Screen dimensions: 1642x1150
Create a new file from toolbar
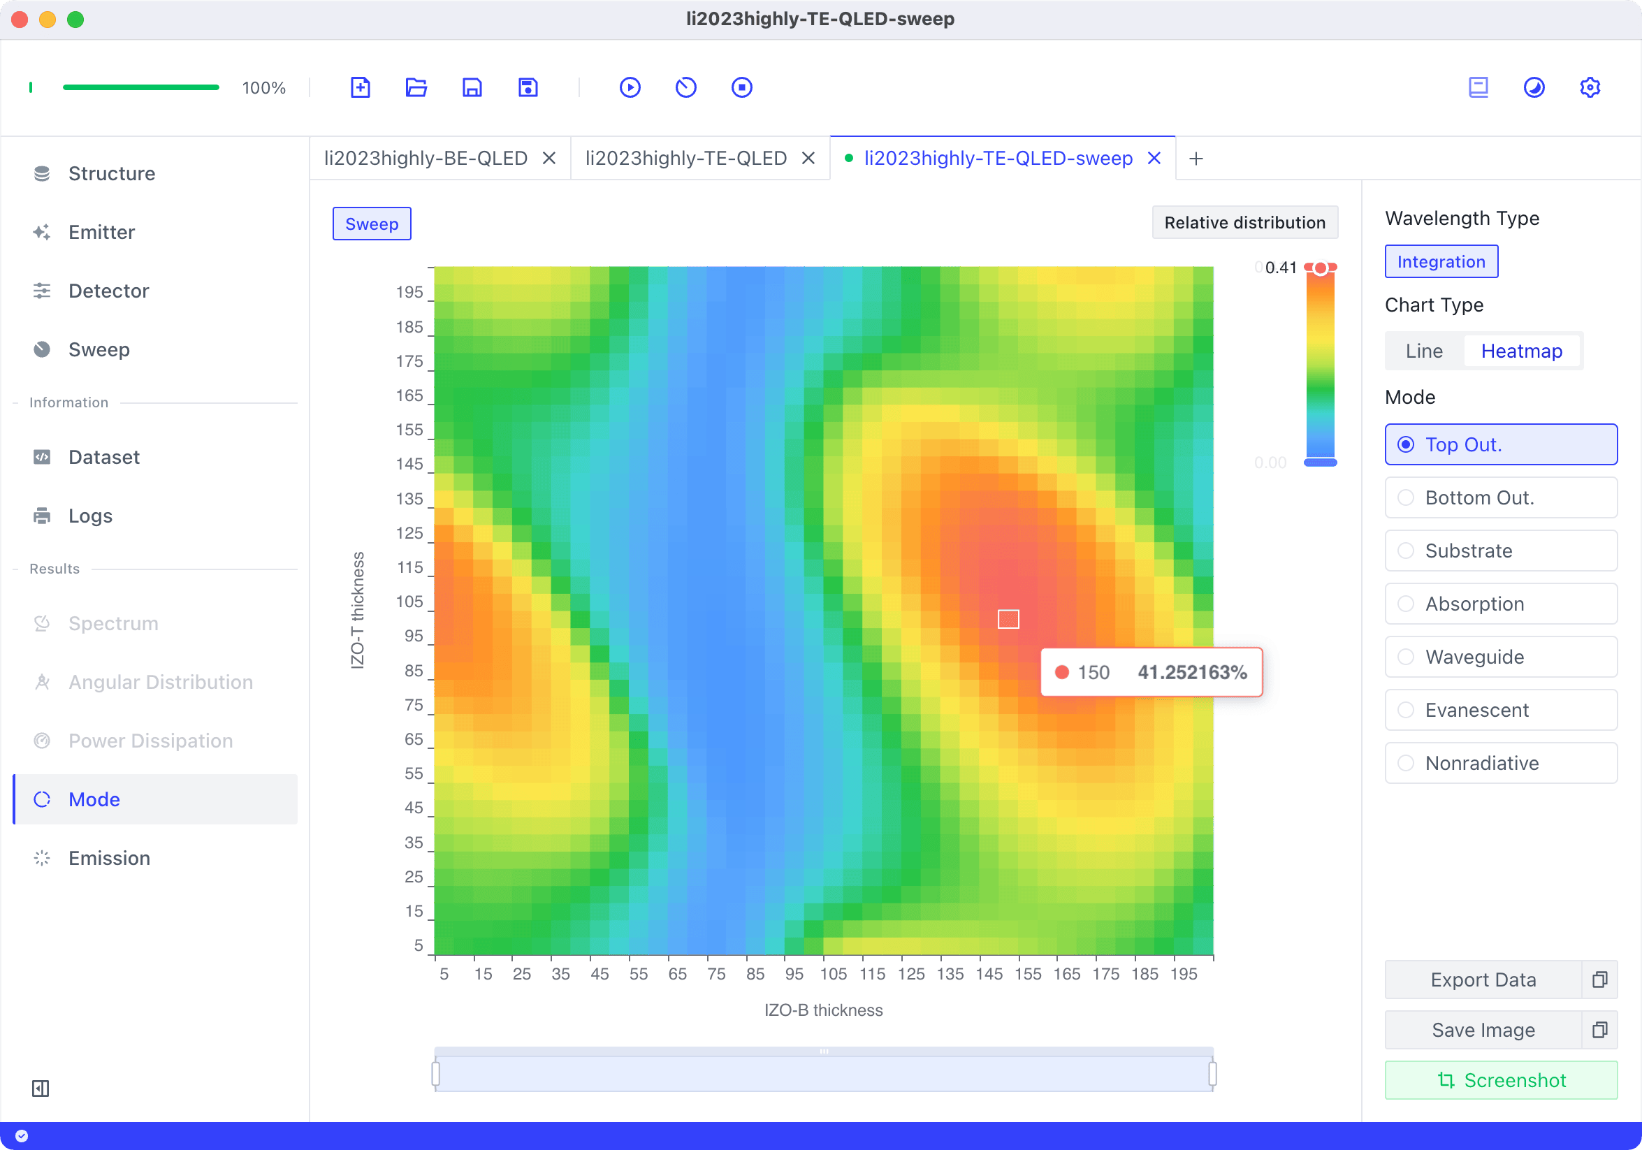[361, 87]
